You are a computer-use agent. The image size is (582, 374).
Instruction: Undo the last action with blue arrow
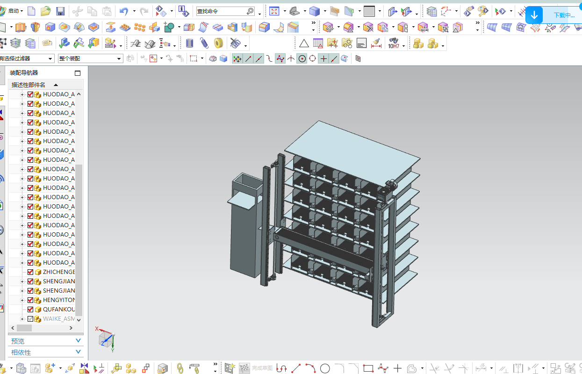tap(124, 11)
